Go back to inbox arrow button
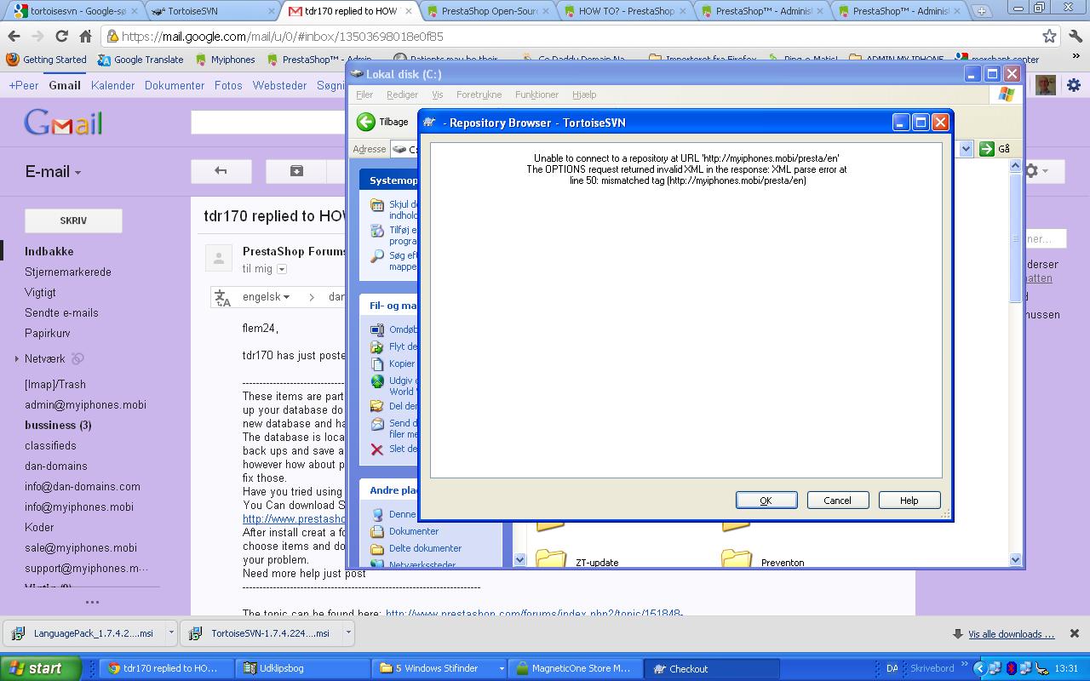The image size is (1090, 681). coord(221,171)
